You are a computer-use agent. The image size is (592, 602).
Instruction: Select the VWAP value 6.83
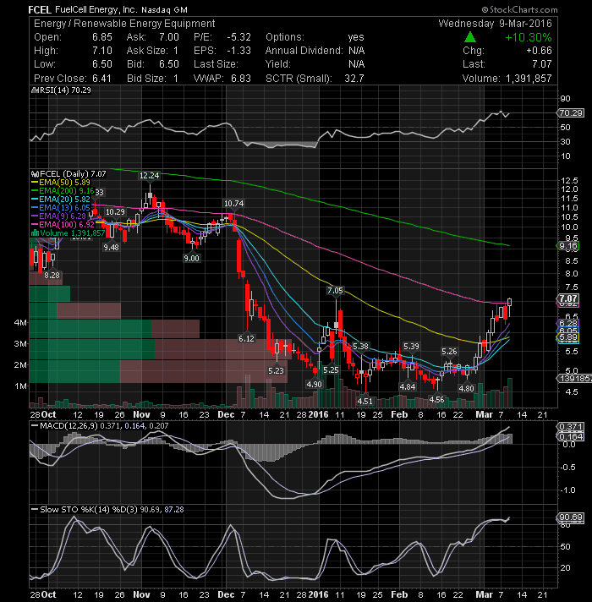[x=241, y=79]
